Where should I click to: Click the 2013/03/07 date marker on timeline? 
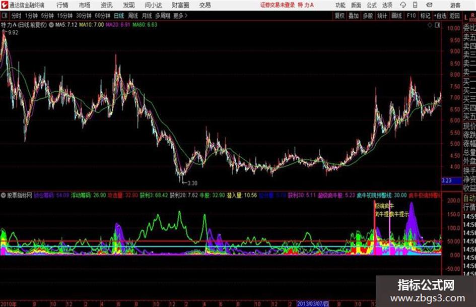[x=313, y=304]
